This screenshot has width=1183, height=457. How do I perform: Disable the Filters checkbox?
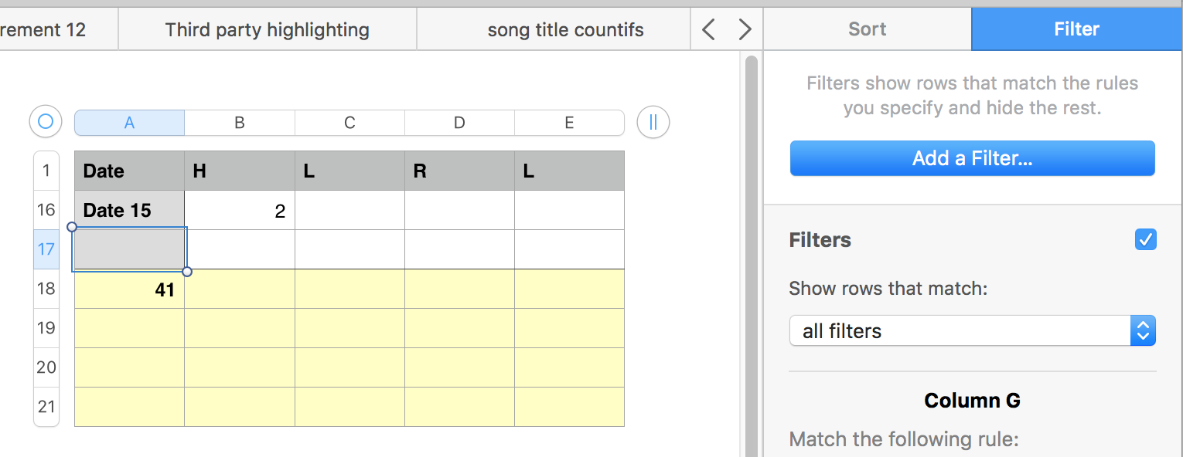pos(1145,240)
